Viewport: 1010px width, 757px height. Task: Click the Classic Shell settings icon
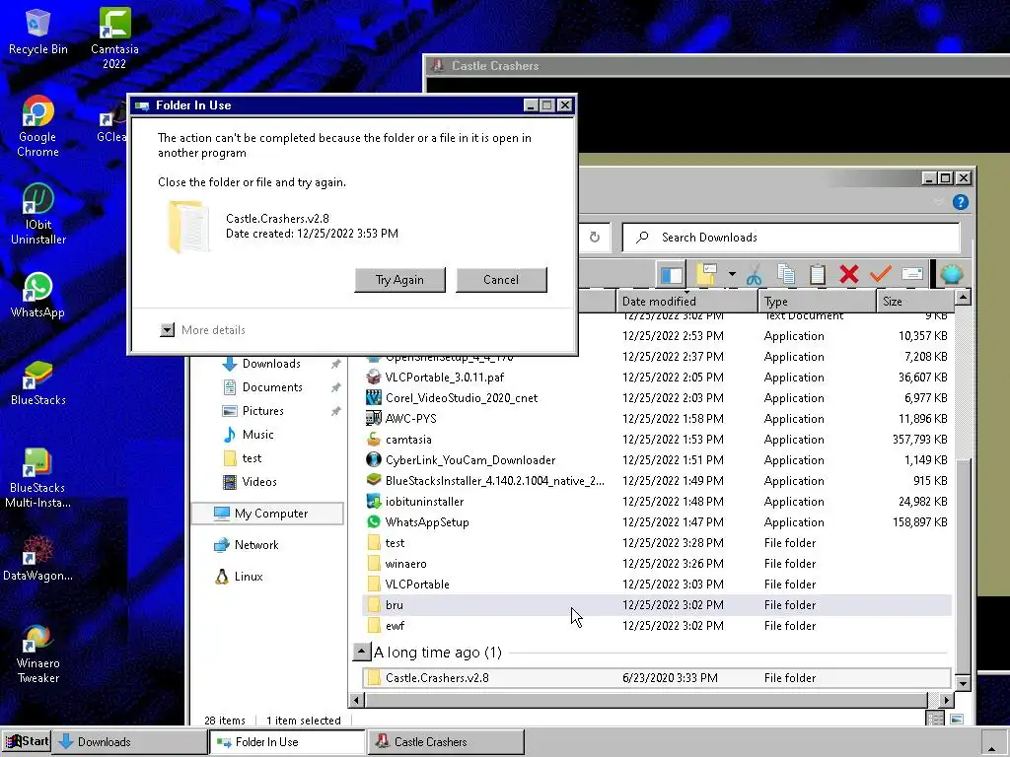point(952,274)
